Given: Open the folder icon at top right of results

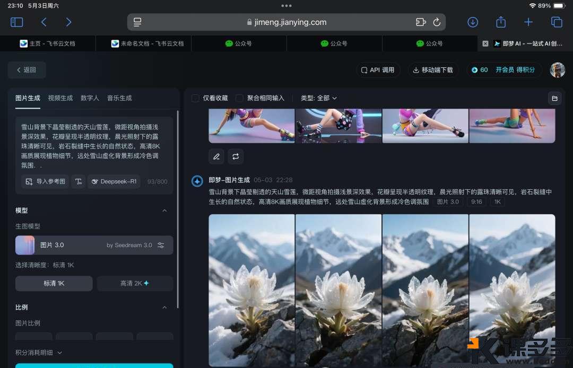Looking at the screenshot, I should tap(554, 98).
